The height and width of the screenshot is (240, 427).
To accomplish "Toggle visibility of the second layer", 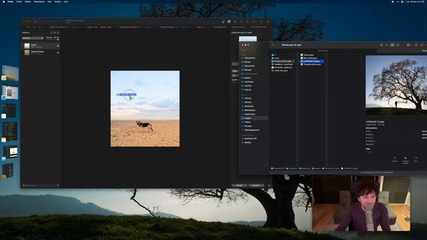I will point(58,52).
